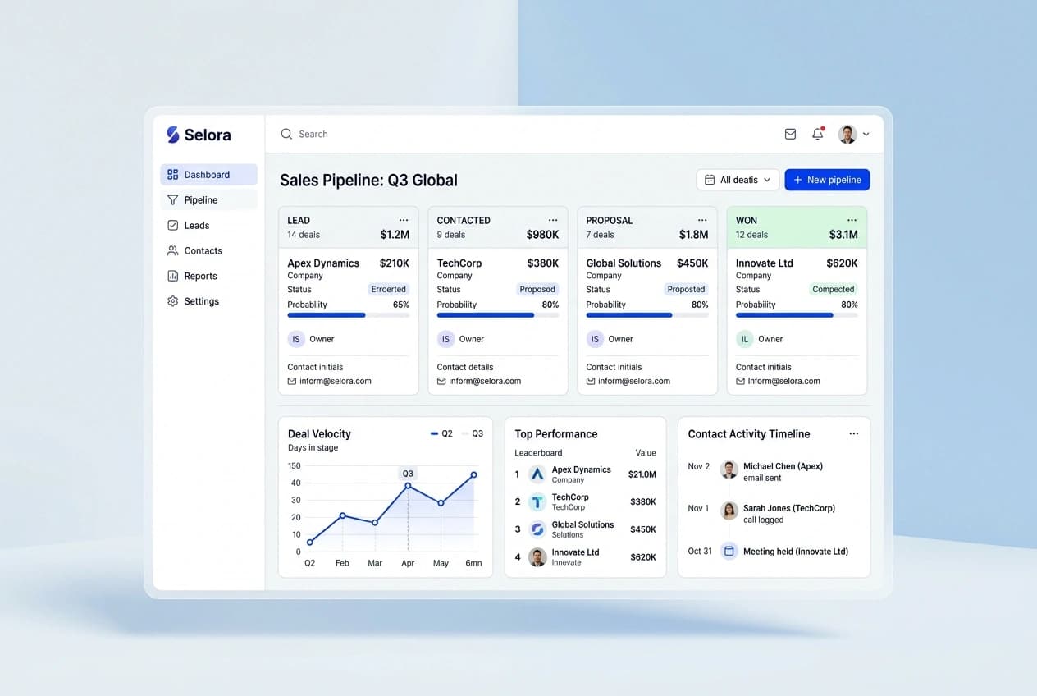Click the IL owner badge on Innovate Ltd
Viewport: 1037px width, 696px height.
(745, 339)
